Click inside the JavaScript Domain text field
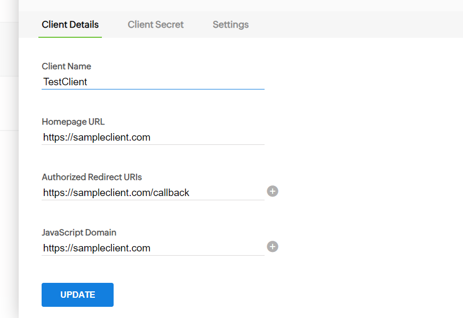Image resolution: width=463 pixels, height=318 pixels. point(153,248)
